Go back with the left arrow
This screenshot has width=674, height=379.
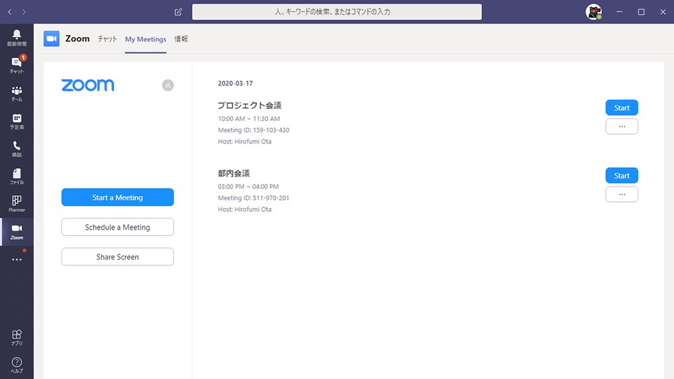(10, 12)
